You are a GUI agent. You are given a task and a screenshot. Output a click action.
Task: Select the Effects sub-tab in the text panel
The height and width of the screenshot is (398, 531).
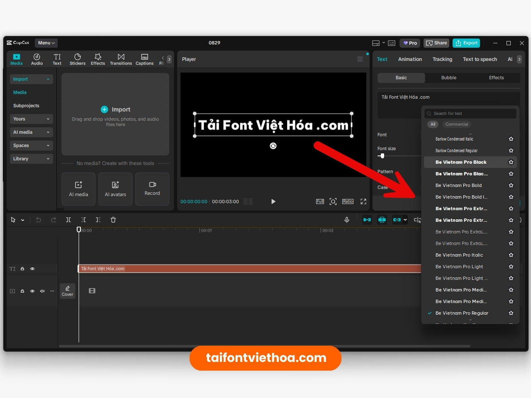pyautogui.click(x=496, y=78)
